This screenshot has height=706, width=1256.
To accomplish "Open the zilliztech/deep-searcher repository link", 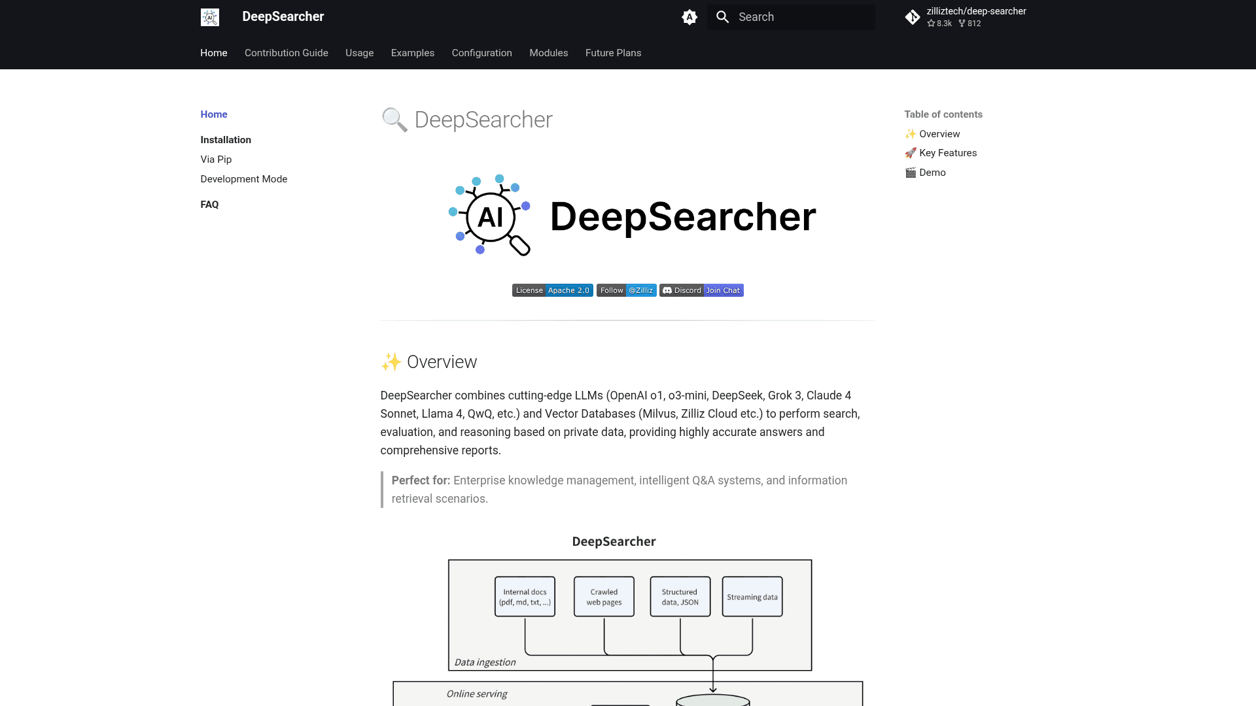I will pyautogui.click(x=966, y=17).
